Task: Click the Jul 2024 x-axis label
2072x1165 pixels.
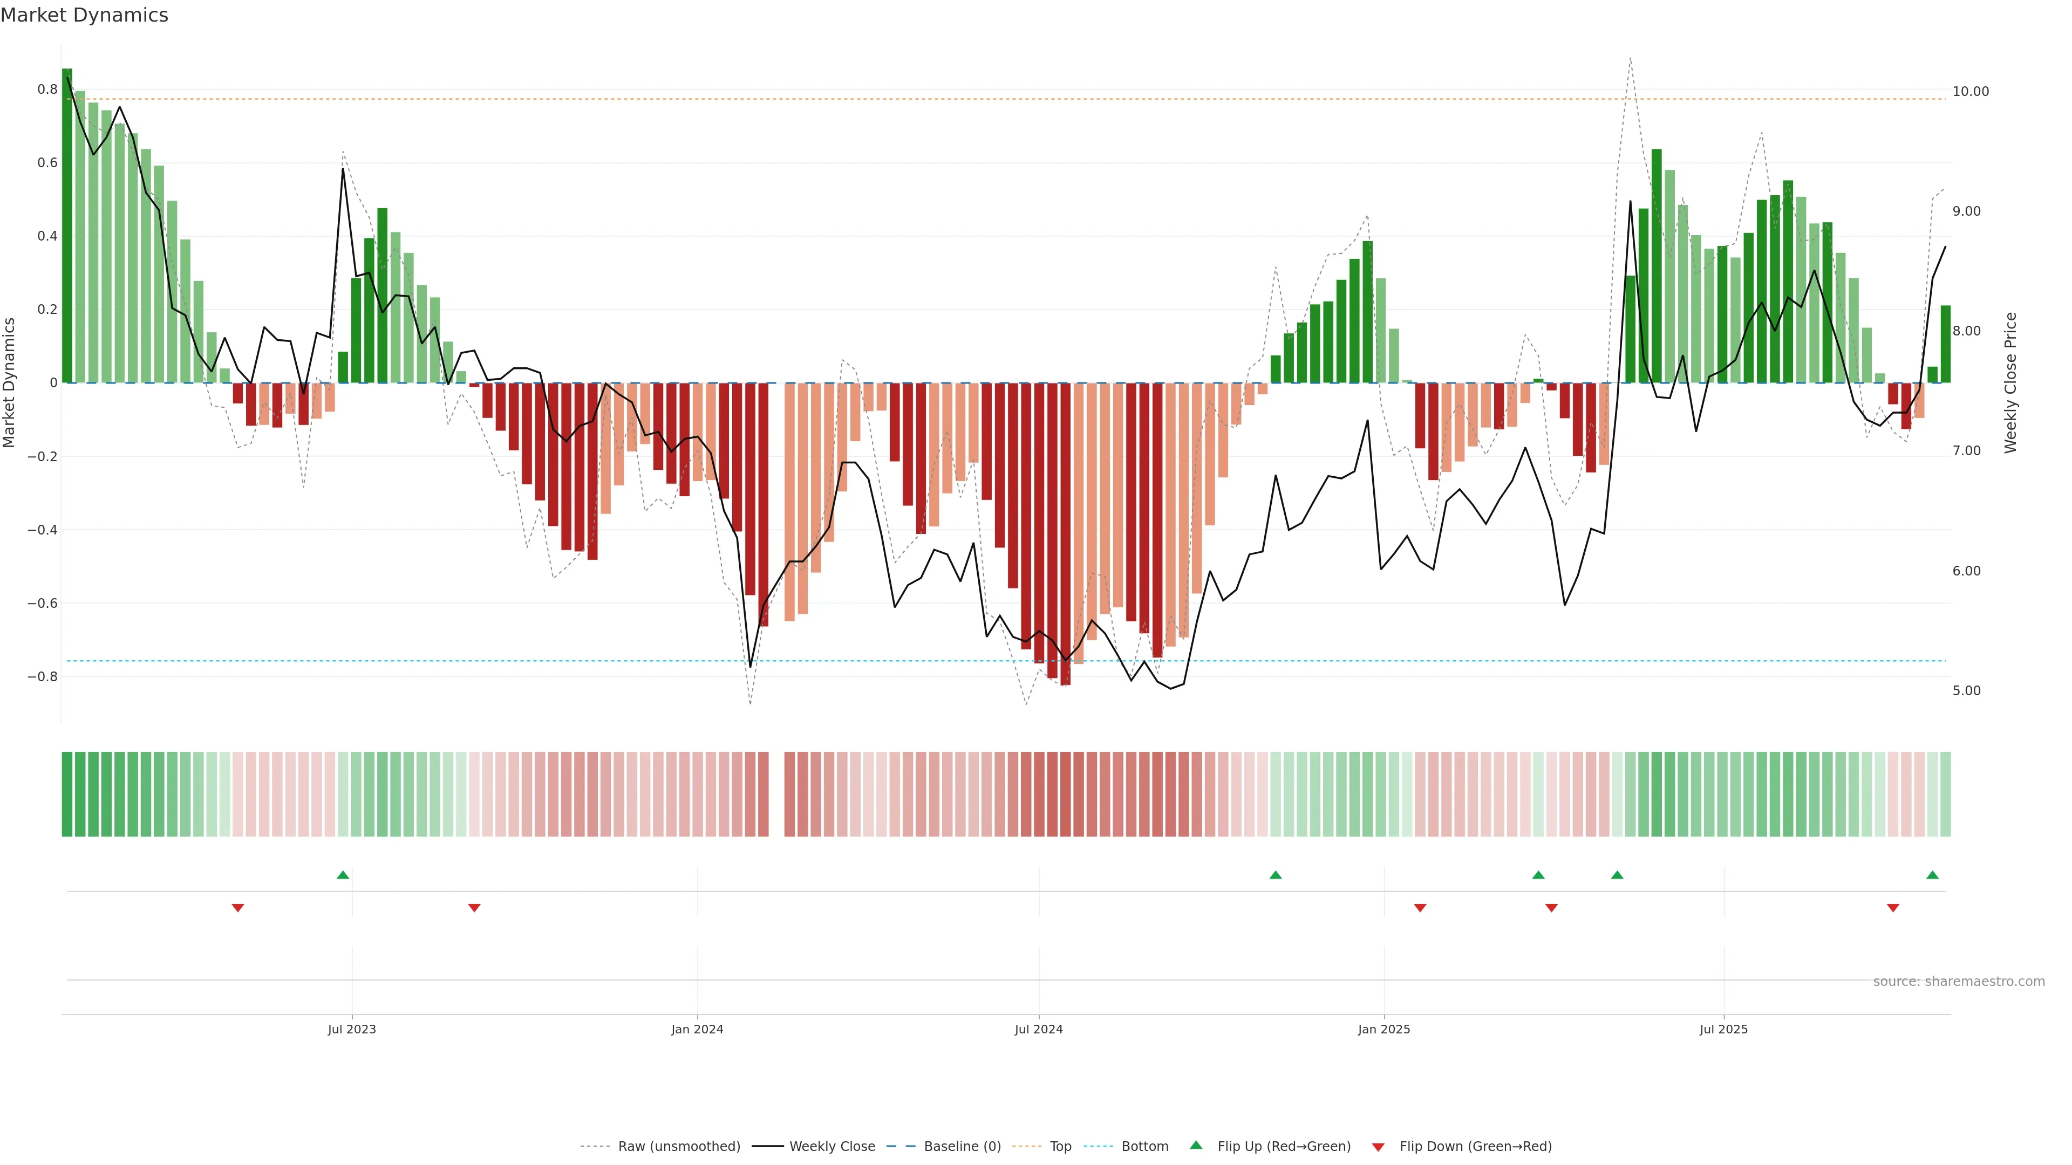Action: 1038,1029
